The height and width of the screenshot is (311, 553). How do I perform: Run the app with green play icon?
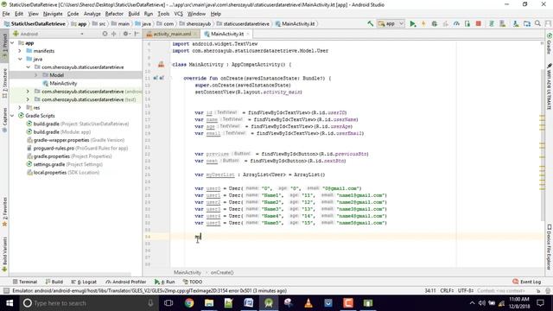[x=412, y=23]
